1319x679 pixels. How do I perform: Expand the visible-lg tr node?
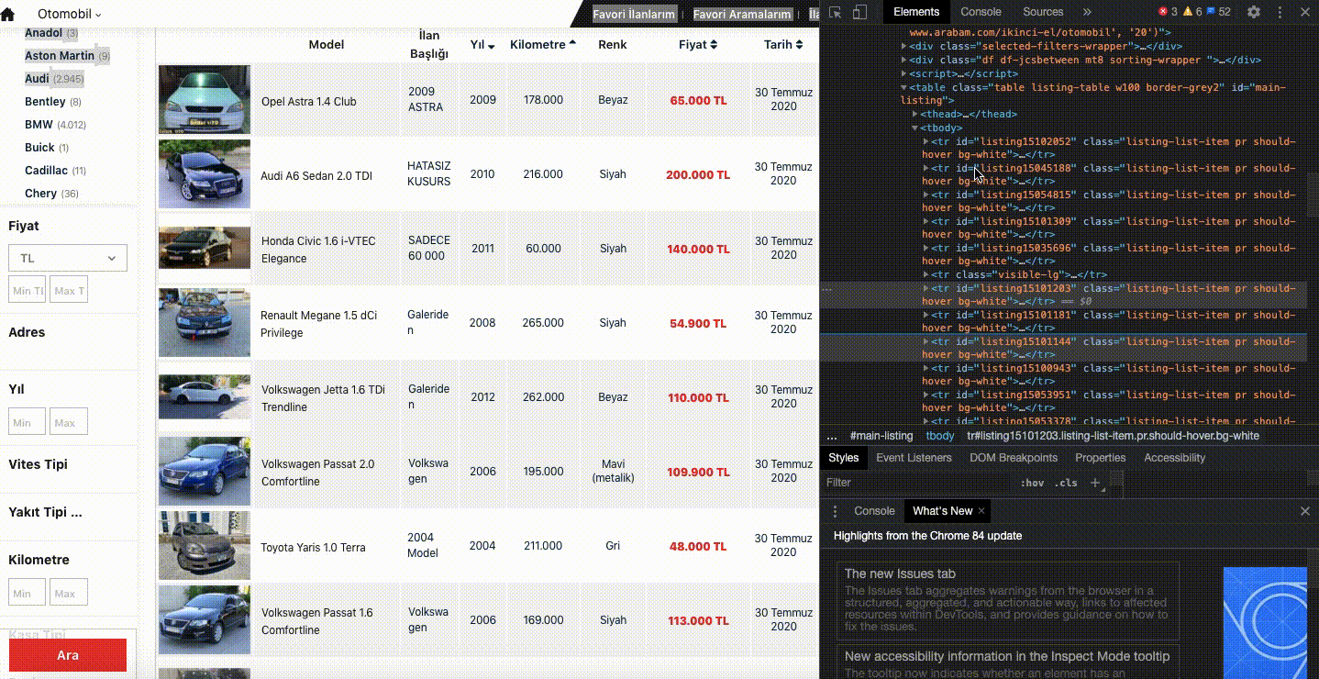click(926, 274)
